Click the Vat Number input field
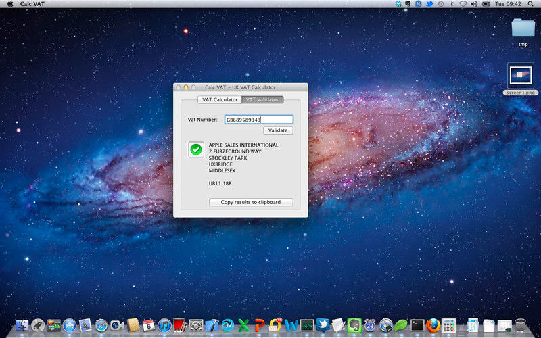Screen dimensions: 541x338 pos(259,120)
